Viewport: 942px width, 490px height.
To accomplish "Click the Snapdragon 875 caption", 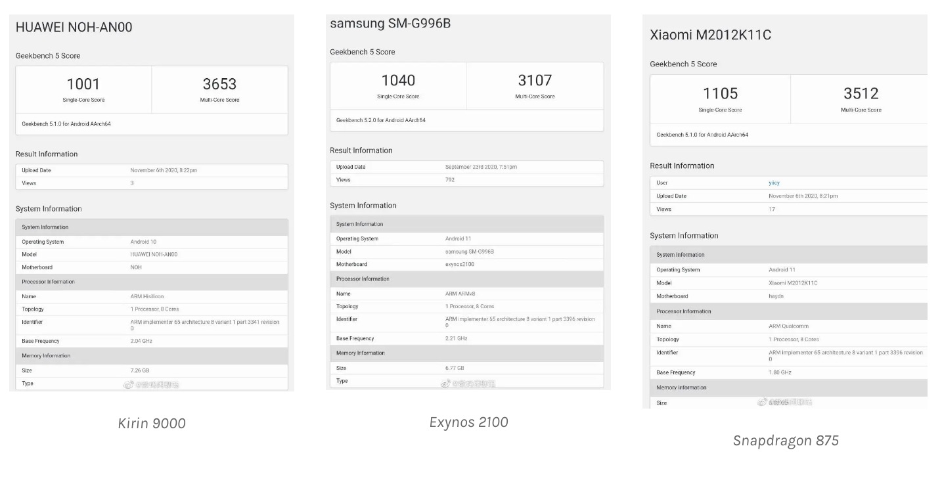I will pyautogui.click(x=786, y=441).
